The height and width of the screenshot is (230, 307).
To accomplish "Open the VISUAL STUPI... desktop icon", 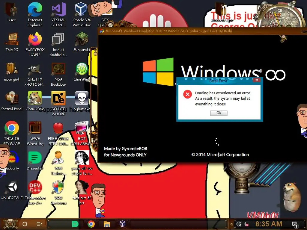I will pos(58,14).
